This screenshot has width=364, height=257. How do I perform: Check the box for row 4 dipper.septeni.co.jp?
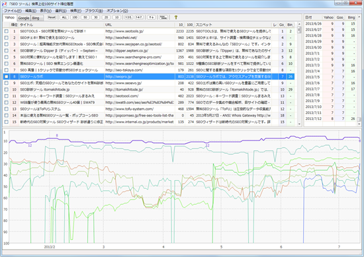(x=7, y=50)
